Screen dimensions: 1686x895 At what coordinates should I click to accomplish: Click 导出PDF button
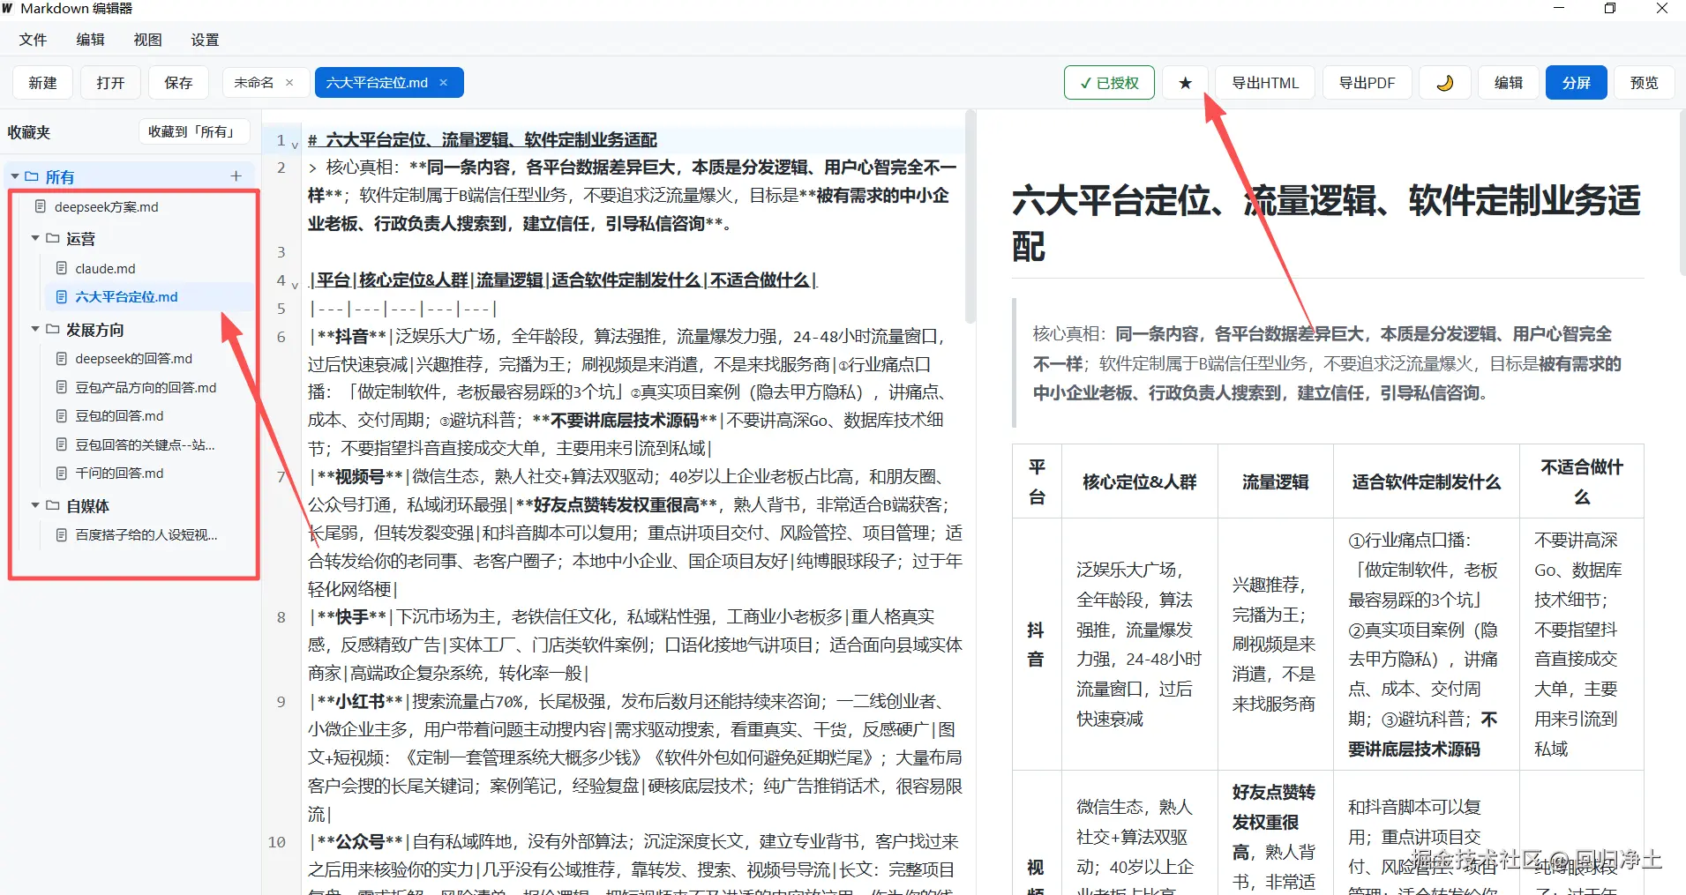coord(1367,83)
